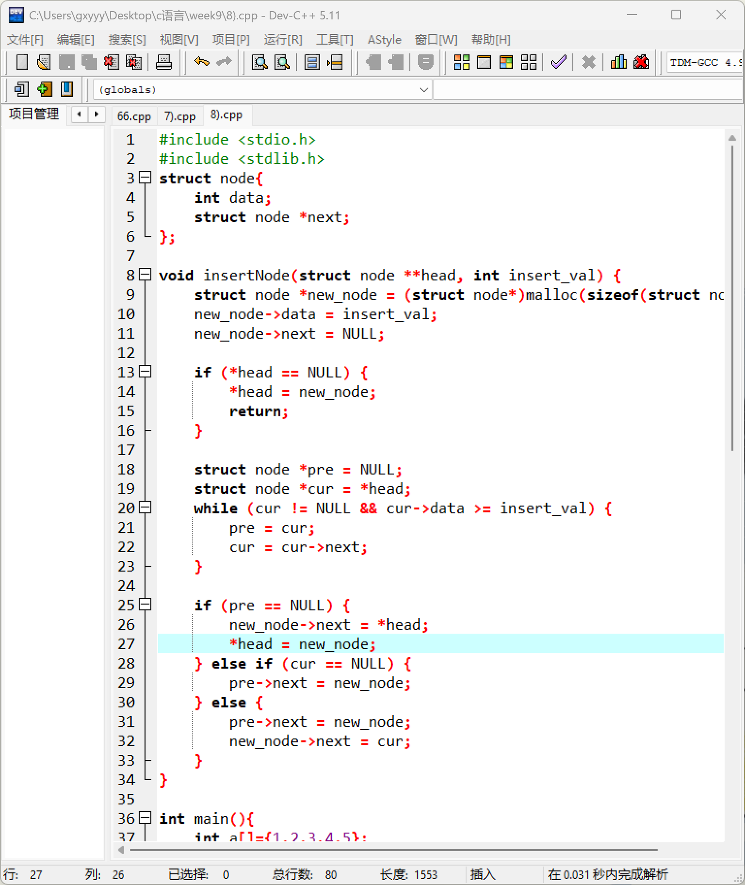Viewport: 745px width, 885px height.
Task: Open the 编辑[E] menu
Action: coord(76,39)
